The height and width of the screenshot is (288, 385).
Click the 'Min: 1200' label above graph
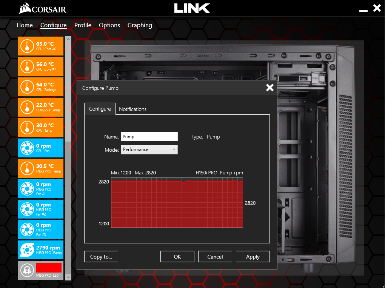pos(121,172)
